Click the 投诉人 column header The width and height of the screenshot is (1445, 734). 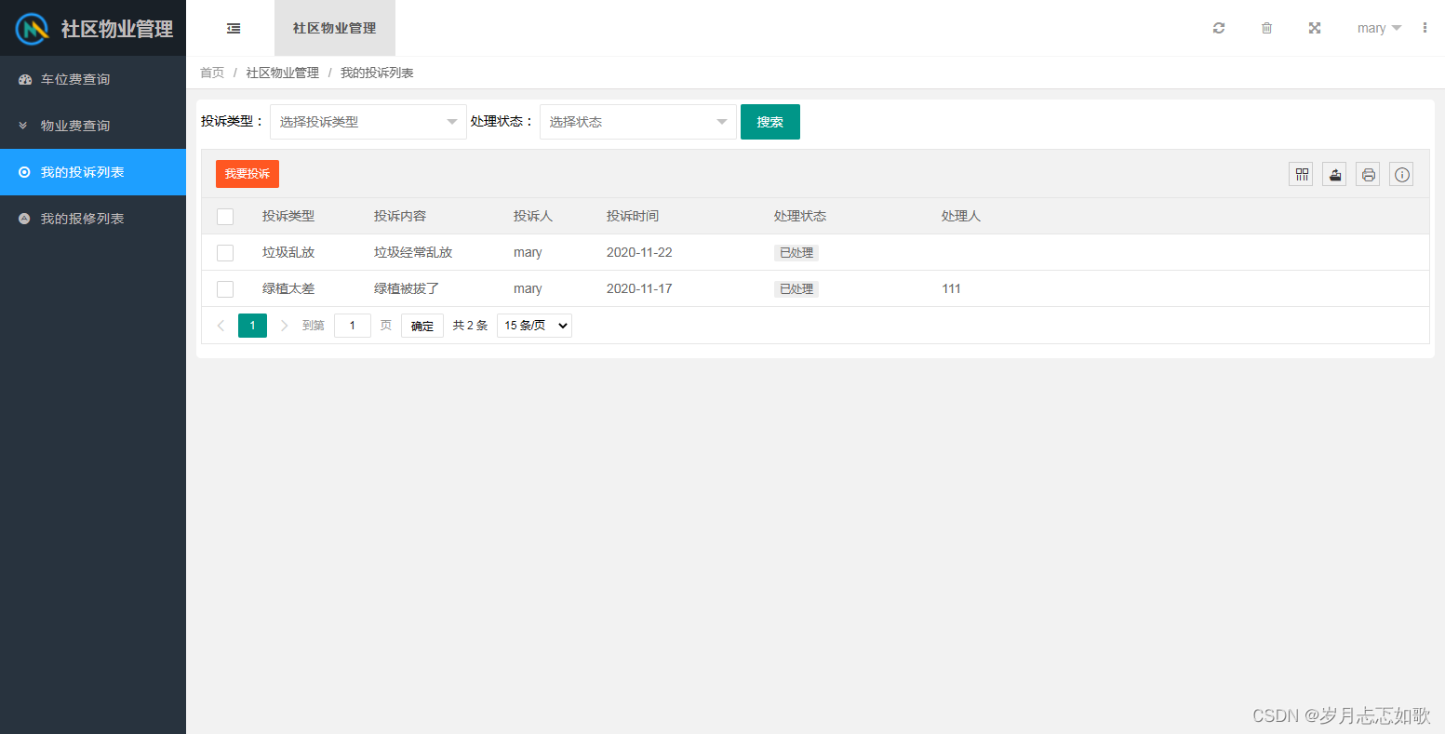point(533,216)
